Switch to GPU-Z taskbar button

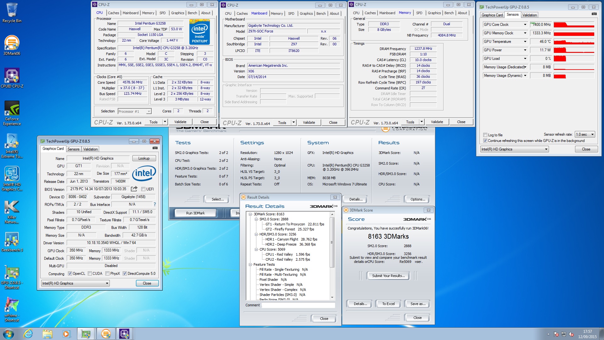pyautogui.click(x=86, y=334)
